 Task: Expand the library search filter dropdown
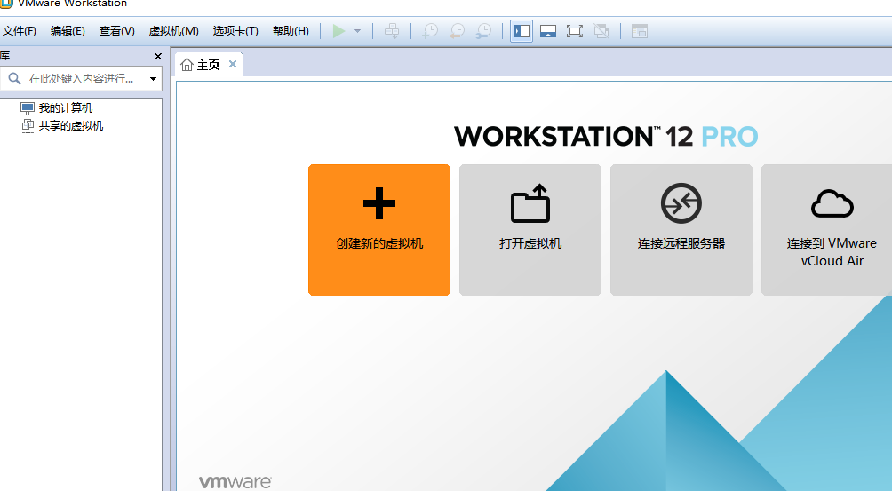click(x=153, y=79)
